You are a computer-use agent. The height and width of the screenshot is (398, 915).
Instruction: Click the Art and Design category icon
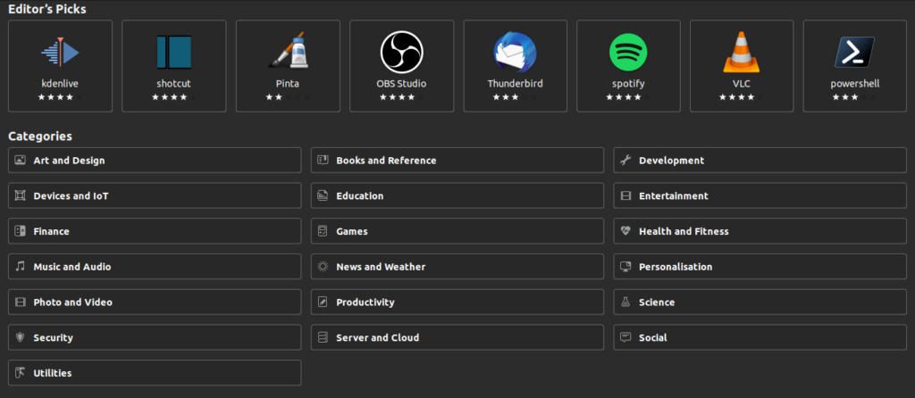21,161
